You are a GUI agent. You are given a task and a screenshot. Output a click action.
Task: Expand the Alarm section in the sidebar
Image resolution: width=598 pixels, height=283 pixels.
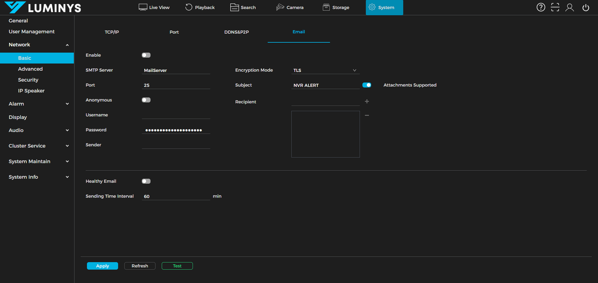tap(67, 103)
